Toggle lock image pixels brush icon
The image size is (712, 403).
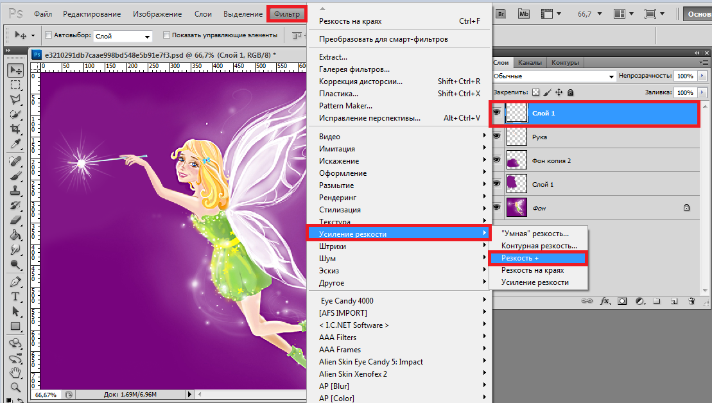548,92
